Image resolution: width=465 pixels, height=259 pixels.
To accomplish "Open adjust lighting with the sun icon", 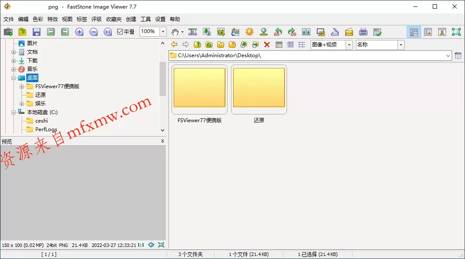I will click(250, 32).
